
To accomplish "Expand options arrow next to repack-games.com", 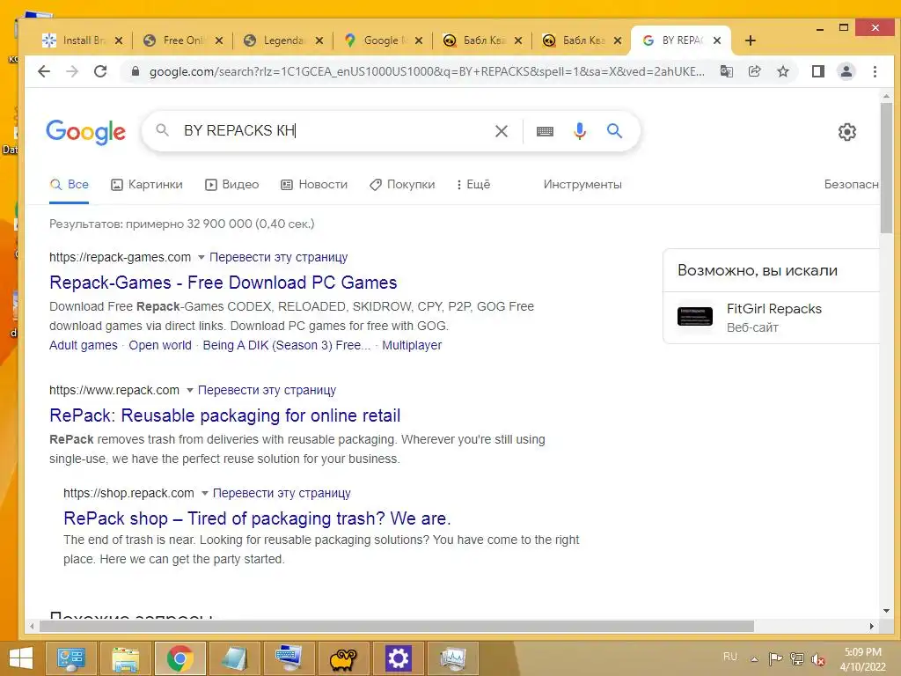I will coord(201,257).
